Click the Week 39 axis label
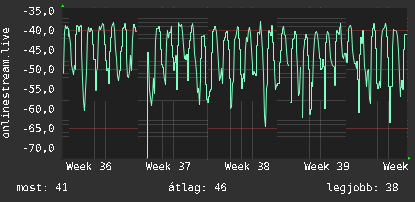 326,167
